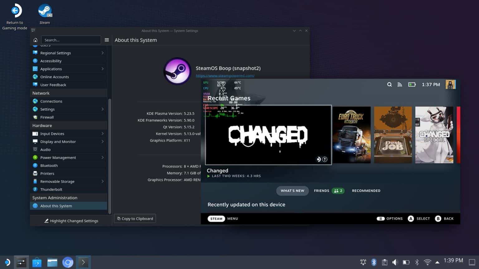This screenshot has width=479, height=269.
Task: Click the battery indicator in Big Picture header
Action: (x=412, y=84)
